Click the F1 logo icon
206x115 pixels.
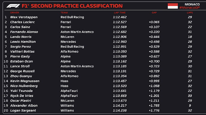pos(13,6)
